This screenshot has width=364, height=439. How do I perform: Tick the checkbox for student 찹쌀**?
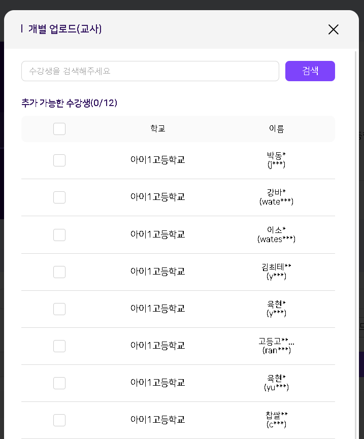(59, 420)
